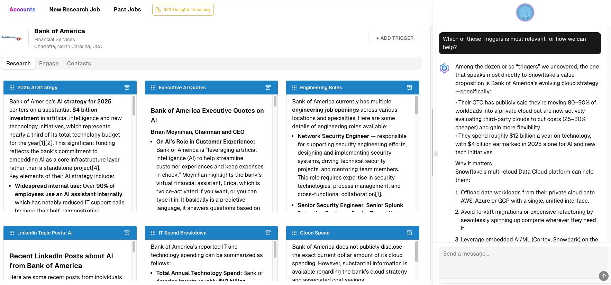The height and width of the screenshot is (285, 611).
Task: Switch to the Engage tab
Action: tap(49, 64)
